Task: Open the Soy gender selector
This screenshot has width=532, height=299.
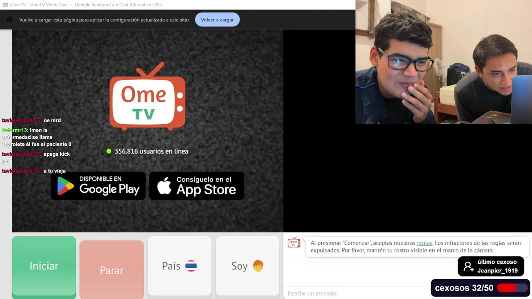Action: pyautogui.click(x=247, y=266)
